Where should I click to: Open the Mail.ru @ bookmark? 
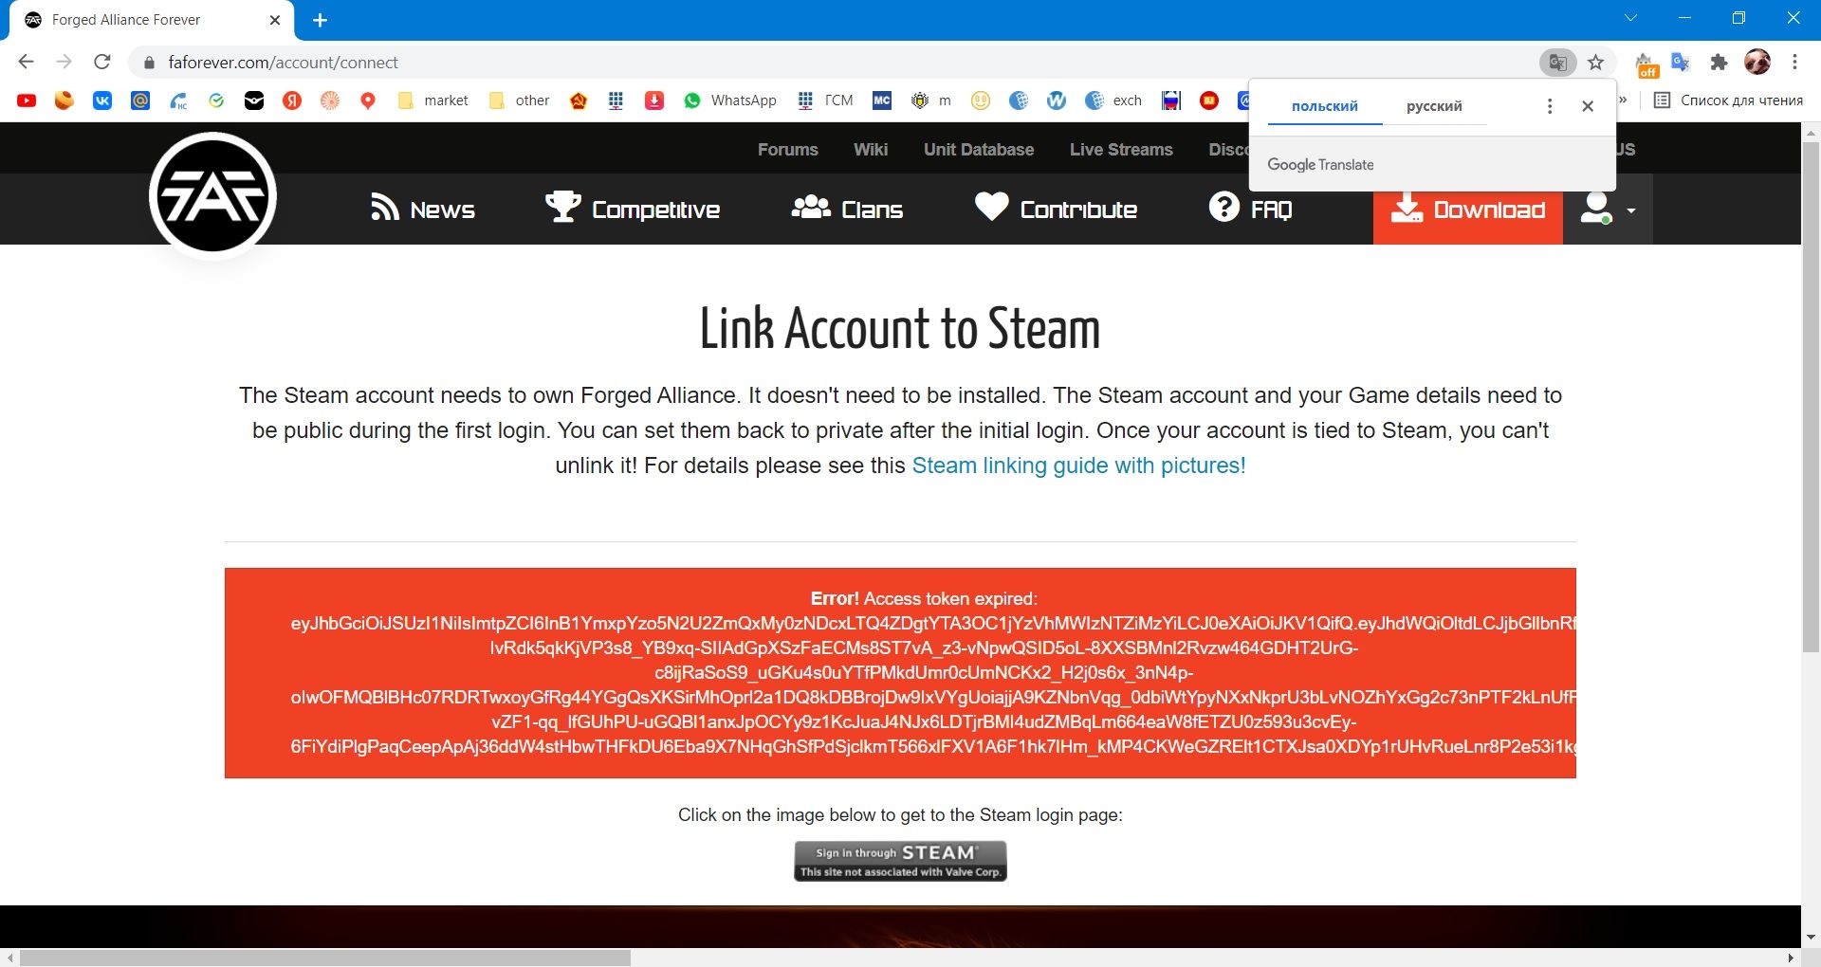[x=140, y=100]
